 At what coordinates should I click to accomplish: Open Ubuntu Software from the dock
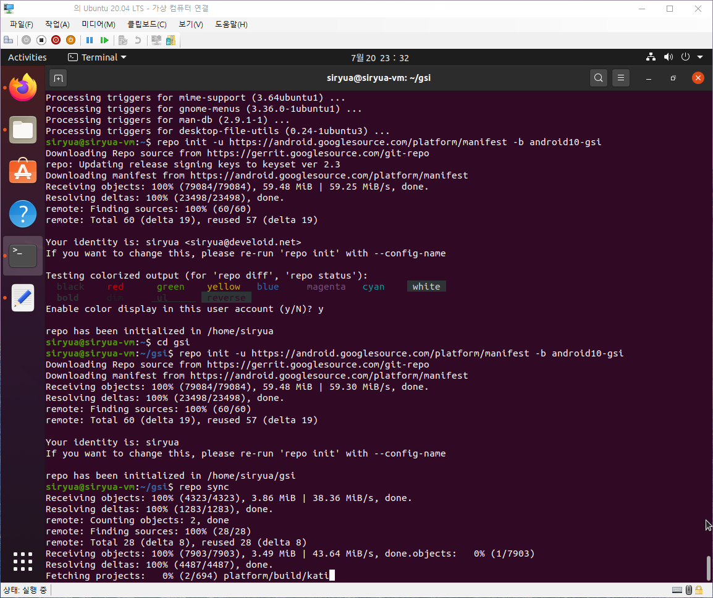23,171
